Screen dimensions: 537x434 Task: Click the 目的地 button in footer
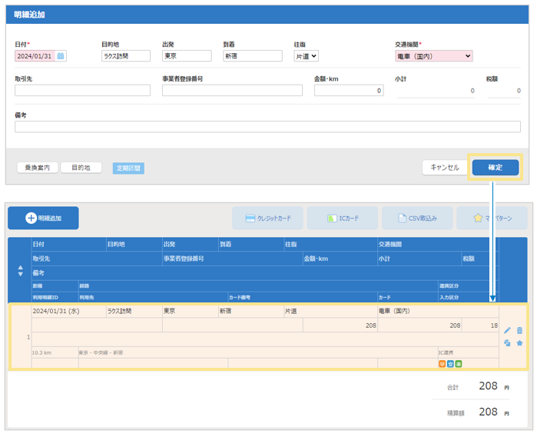point(81,168)
